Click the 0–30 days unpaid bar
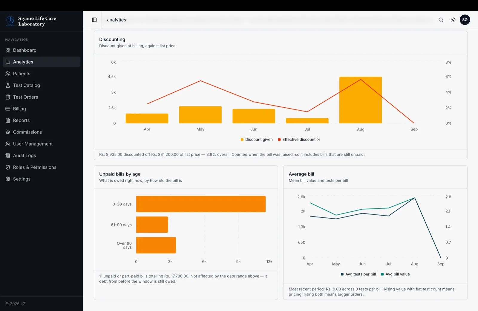This screenshot has height=311, width=478. coord(201,204)
